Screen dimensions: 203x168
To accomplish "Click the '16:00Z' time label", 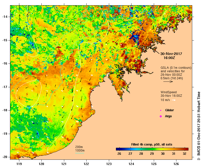I will click(x=169, y=58).
